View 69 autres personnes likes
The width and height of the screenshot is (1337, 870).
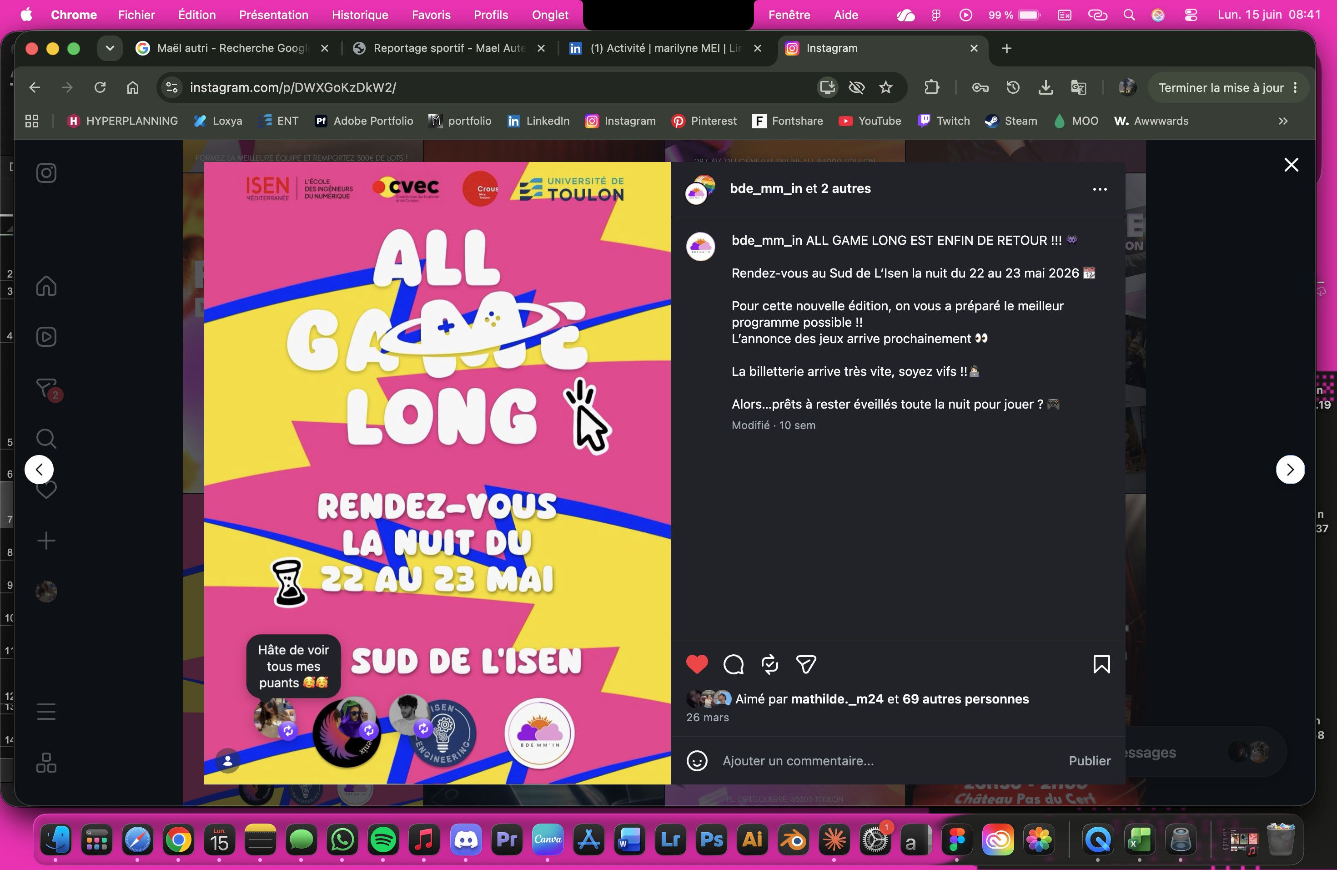click(x=965, y=699)
